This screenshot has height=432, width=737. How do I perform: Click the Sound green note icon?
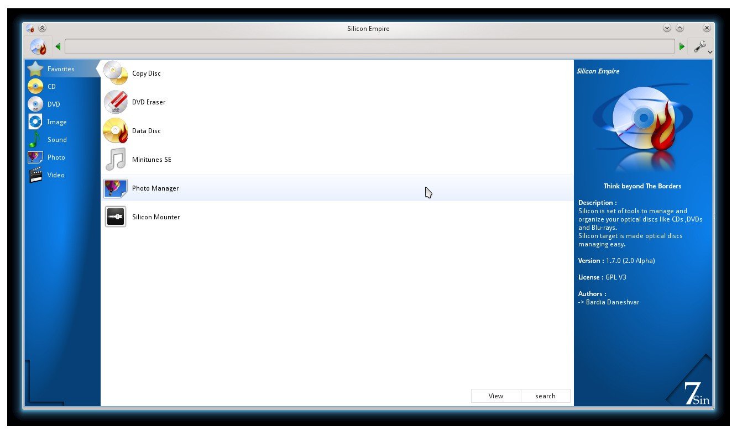pos(35,140)
